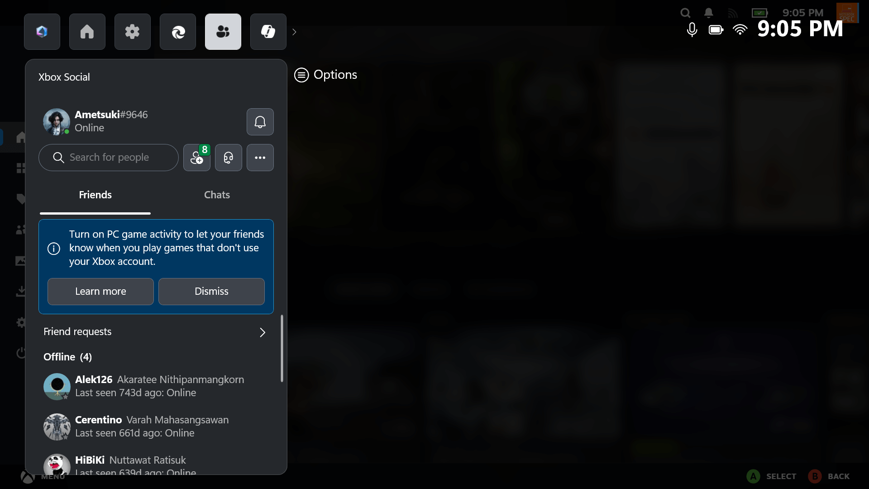Image resolution: width=869 pixels, height=489 pixels.
Task: Click the chevron arrow right of Copilot
Action: [294, 32]
